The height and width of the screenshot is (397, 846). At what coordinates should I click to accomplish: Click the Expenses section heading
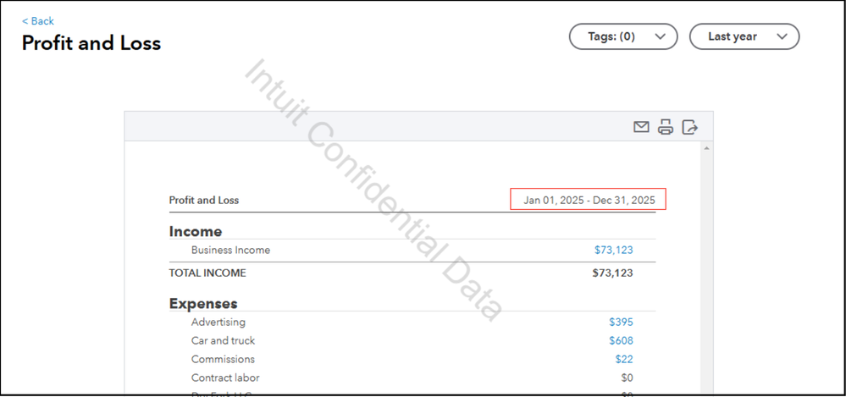point(203,304)
